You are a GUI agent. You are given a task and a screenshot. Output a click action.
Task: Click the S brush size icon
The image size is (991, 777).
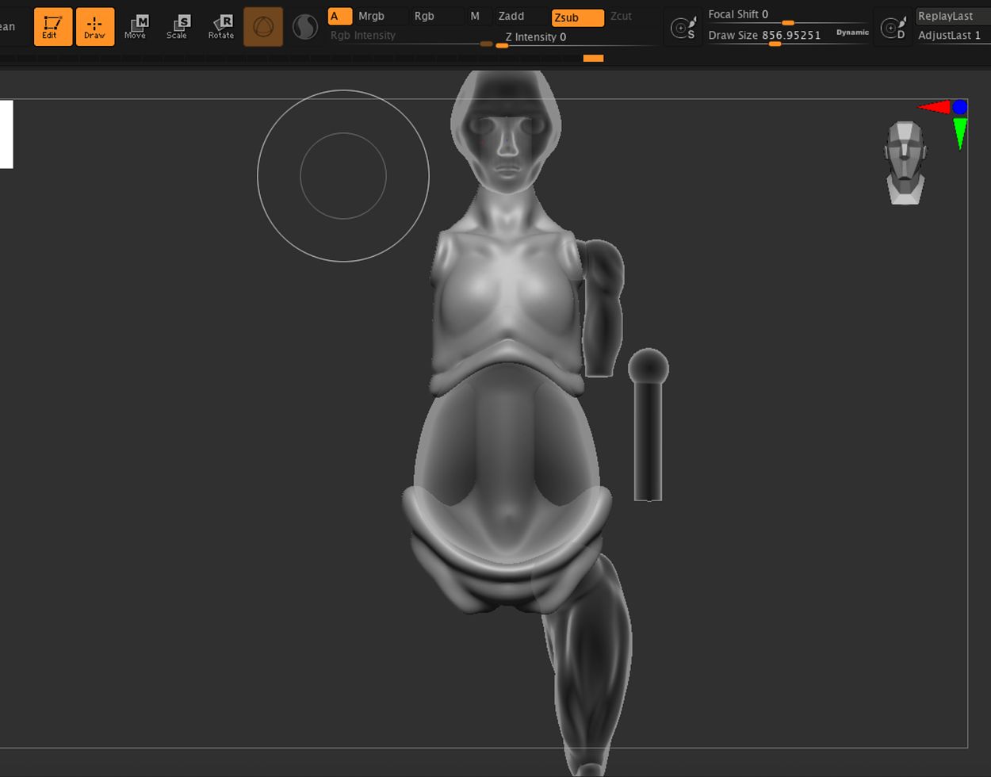tap(683, 29)
